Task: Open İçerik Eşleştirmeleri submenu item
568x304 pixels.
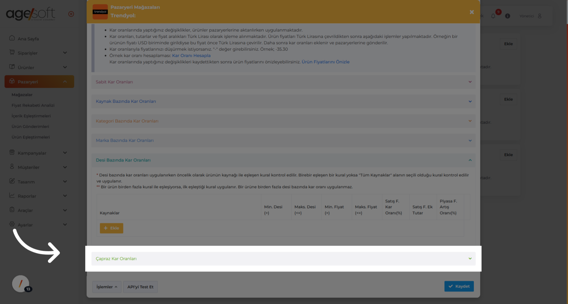Action: click(31, 116)
